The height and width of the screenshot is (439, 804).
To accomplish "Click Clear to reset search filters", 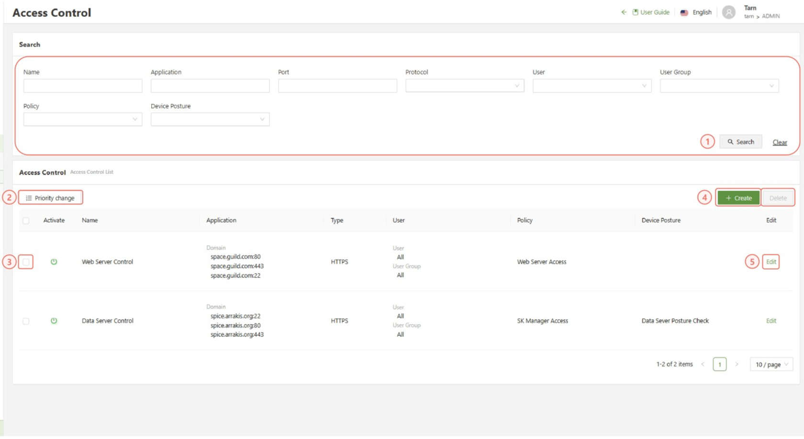I will point(780,142).
